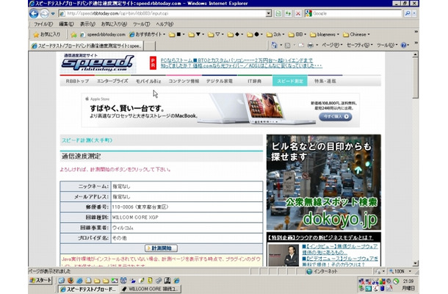Open the お気に入り(A) menu in menu bar
448x294 pixels.
pos(114,24)
